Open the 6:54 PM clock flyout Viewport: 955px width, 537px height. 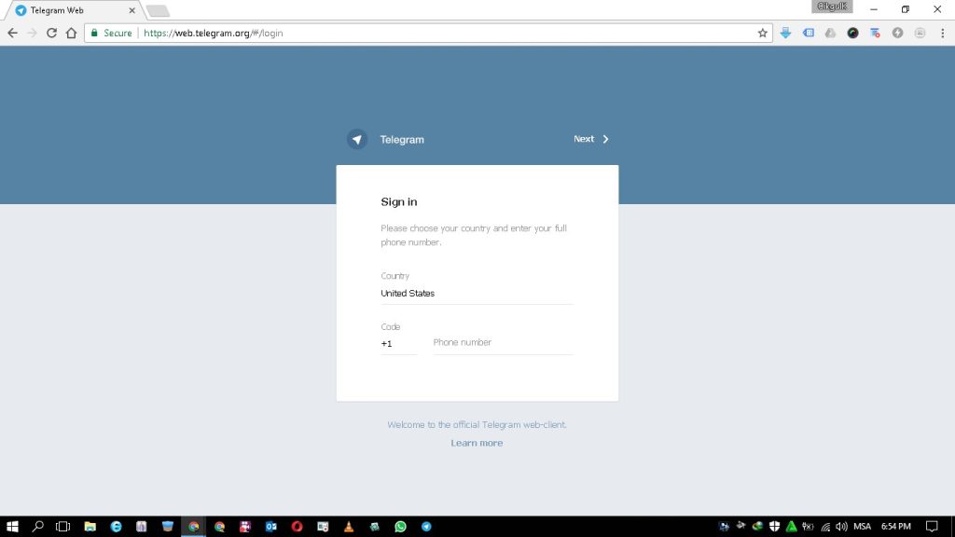tap(896, 527)
